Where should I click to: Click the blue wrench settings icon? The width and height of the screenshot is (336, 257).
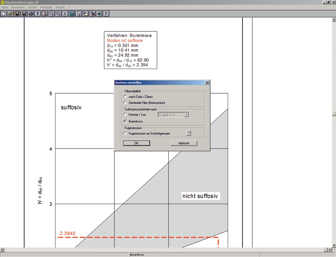click(x=38, y=14)
